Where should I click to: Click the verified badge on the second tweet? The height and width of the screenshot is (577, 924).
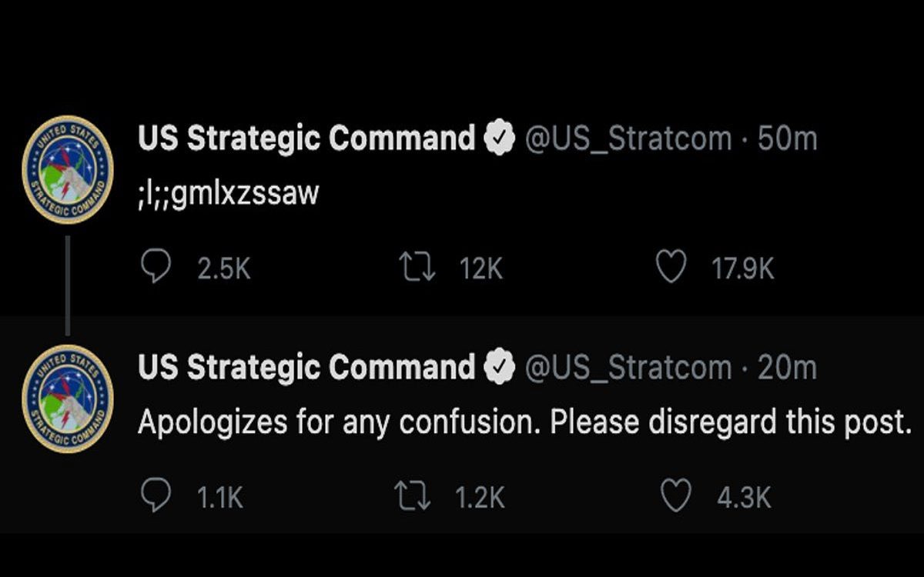499,368
